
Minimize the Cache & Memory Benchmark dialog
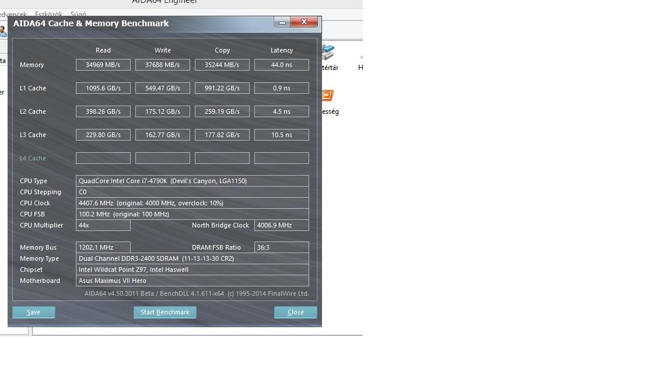pos(282,22)
